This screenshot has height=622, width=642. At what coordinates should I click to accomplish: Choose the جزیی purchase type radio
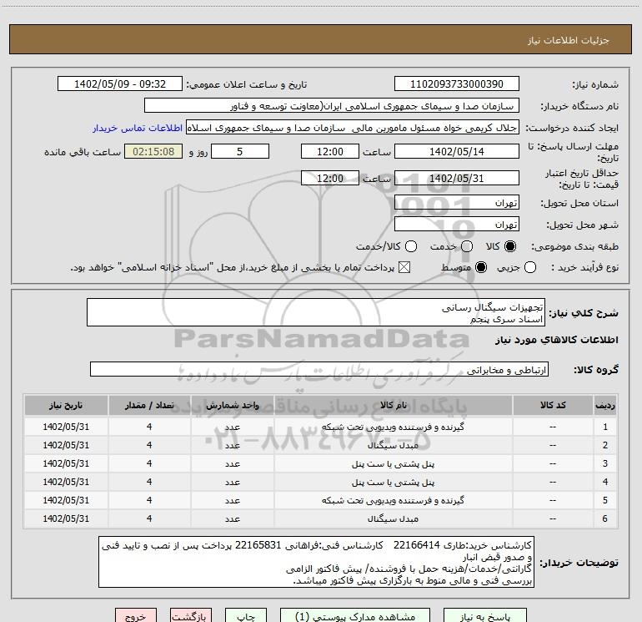tap(529, 268)
